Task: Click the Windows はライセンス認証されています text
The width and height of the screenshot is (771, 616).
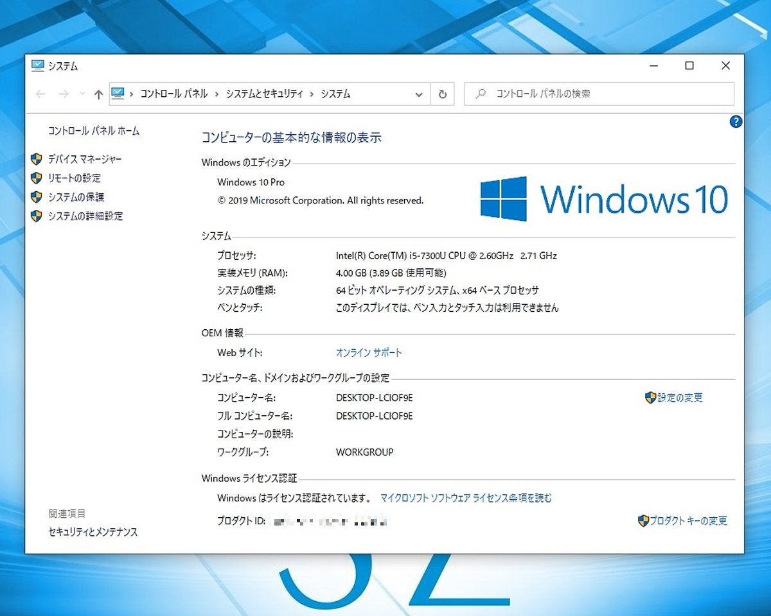Action: pos(294,498)
